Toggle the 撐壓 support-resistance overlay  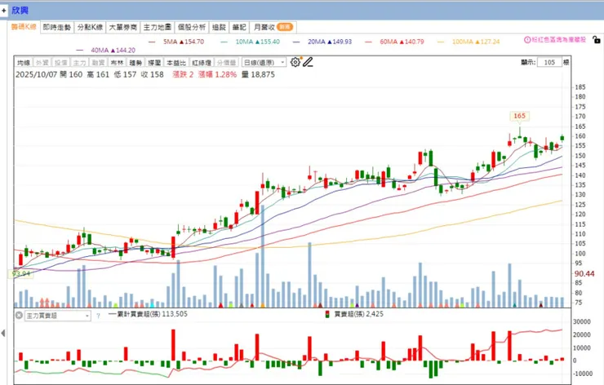point(154,62)
